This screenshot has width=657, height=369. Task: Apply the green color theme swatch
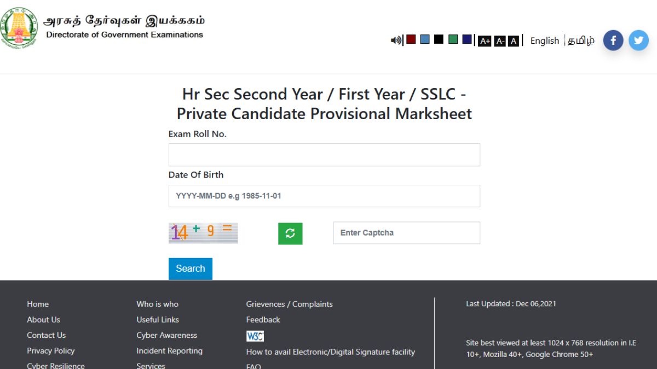[453, 39]
